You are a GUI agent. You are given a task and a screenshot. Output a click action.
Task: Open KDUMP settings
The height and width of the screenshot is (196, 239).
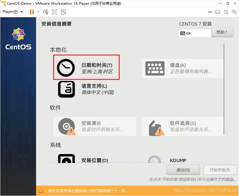[183, 159]
